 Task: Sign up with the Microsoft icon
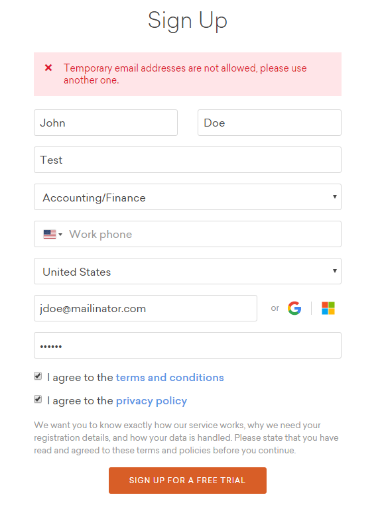tap(328, 308)
